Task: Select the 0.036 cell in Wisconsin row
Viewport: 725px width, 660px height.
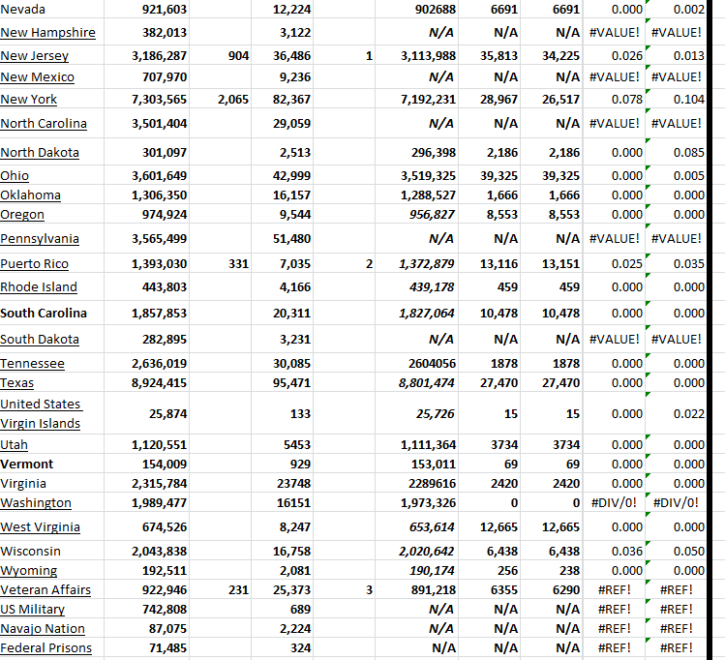Action: [x=614, y=551]
